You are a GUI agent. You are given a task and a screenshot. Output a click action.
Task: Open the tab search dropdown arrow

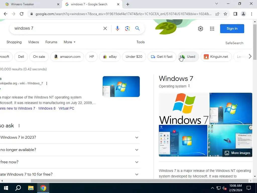click(x=217, y=4)
